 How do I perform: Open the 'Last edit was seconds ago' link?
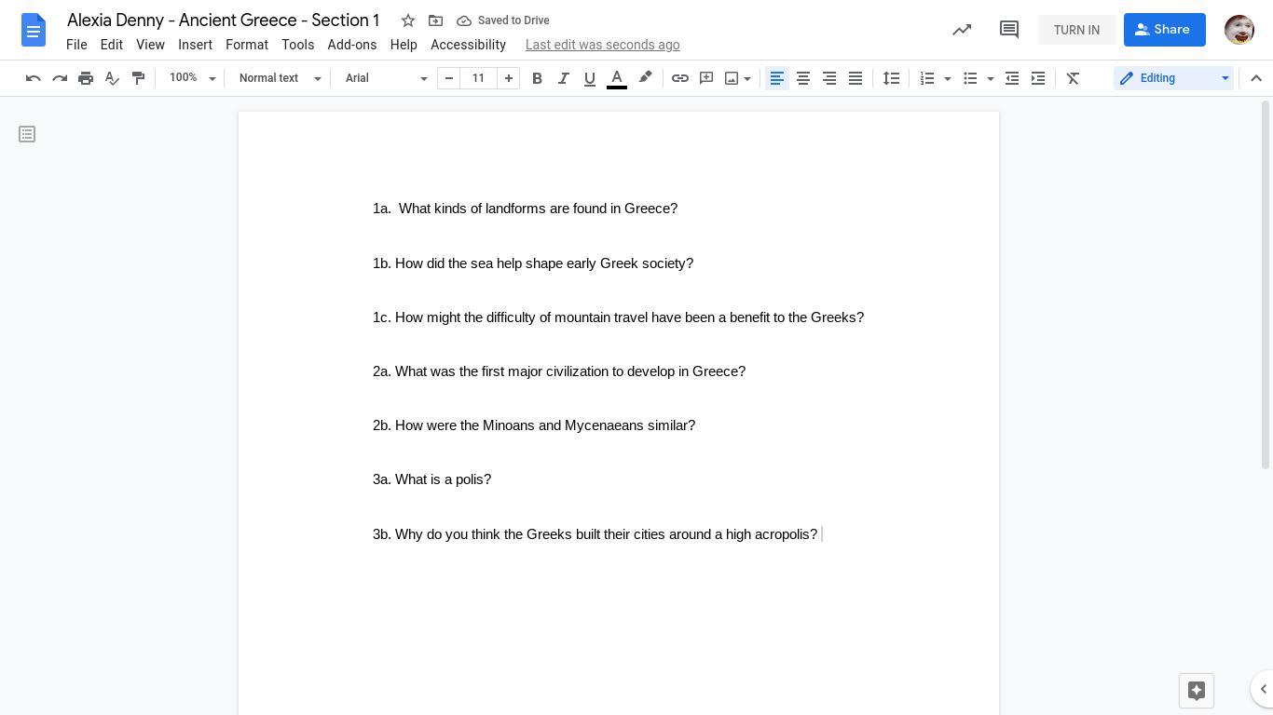[603, 45]
